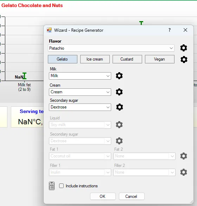Click the Cancel button
197x206 pixels.
132,196
